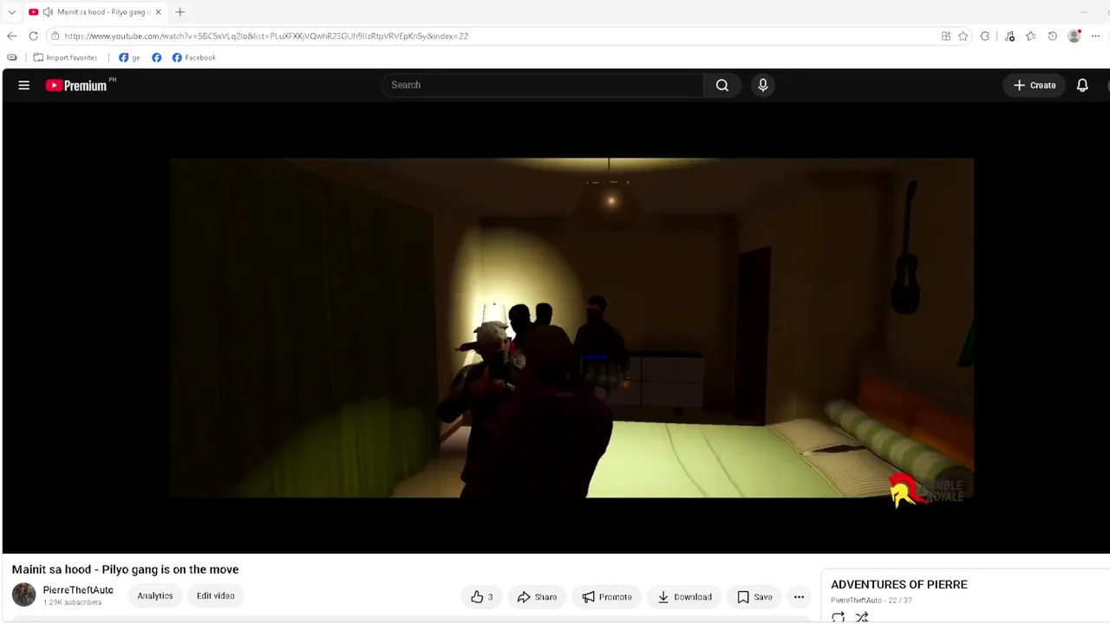Click the YouTube search input field
1110x624 pixels.
(x=542, y=85)
